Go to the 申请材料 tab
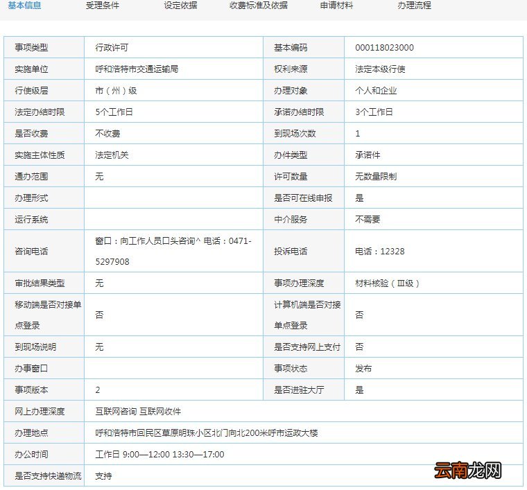The width and height of the screenshot is (527, 490). click(x=336, y=6)
